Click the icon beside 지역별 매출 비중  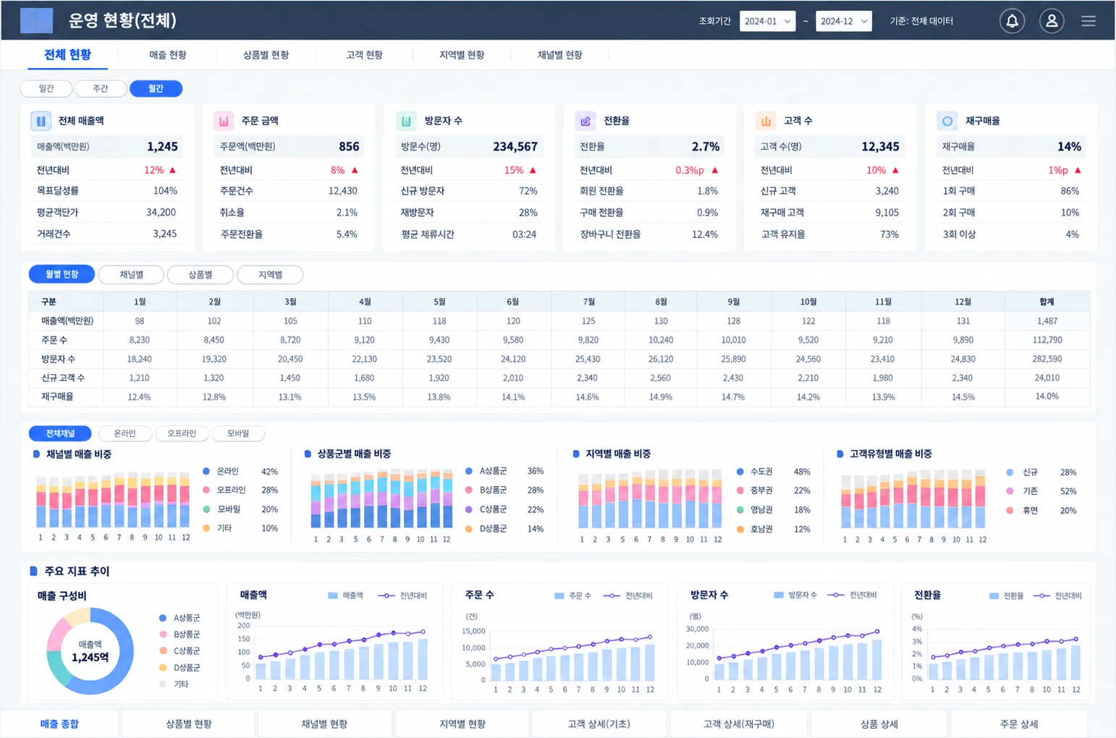pyautogui.click(x=576, y=454)
